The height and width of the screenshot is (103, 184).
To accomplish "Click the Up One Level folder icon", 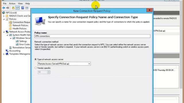I will tap(13, 8).
